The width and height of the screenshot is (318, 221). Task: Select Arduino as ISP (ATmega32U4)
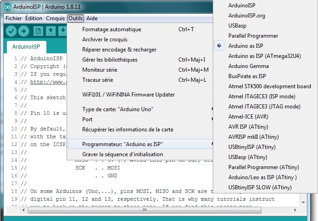266,56
